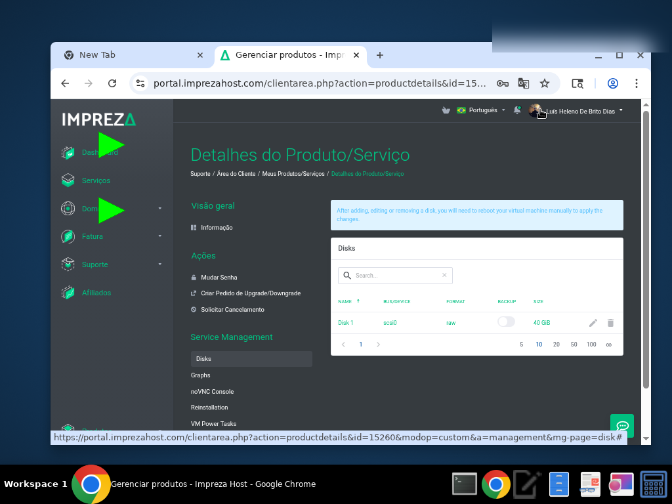Image resolution: width=672 pixels, height=504 pixels.
Task: Open noVNC Console menu item
Action: point(212,391)
